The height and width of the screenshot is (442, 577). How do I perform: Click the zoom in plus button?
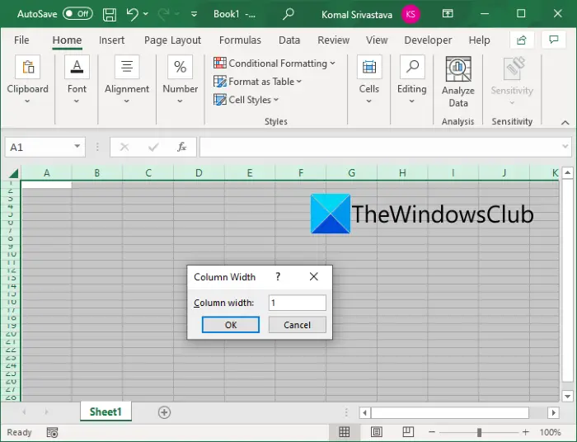click(x=526, y=432)
